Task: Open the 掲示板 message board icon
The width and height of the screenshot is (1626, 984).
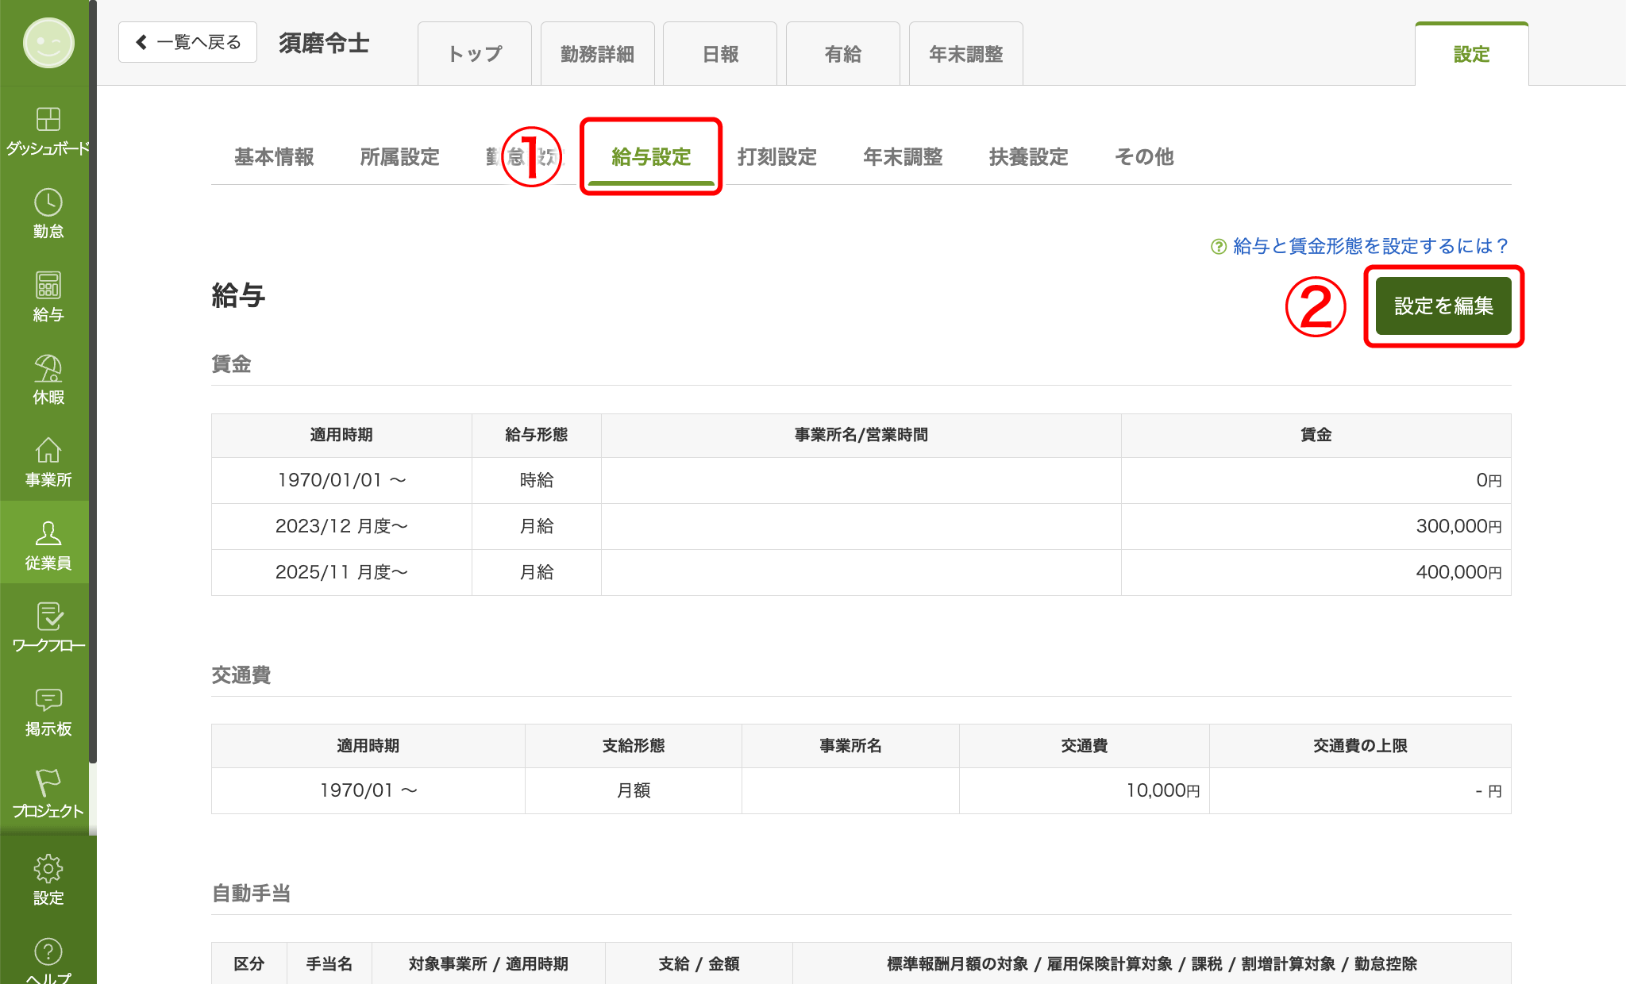Action: 48,699
